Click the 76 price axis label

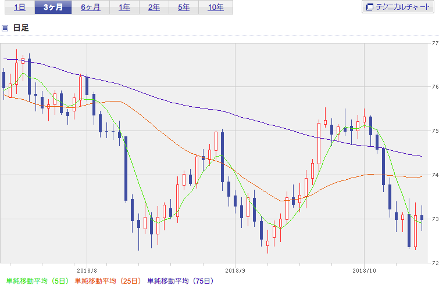pos(435,87)
